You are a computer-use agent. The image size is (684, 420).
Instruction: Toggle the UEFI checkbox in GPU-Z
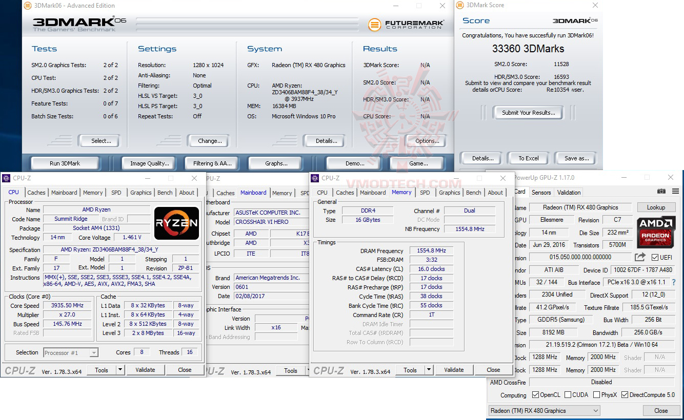[655, 257]
